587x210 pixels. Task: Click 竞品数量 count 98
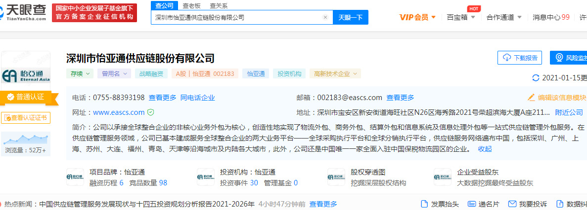coord(148,183)
